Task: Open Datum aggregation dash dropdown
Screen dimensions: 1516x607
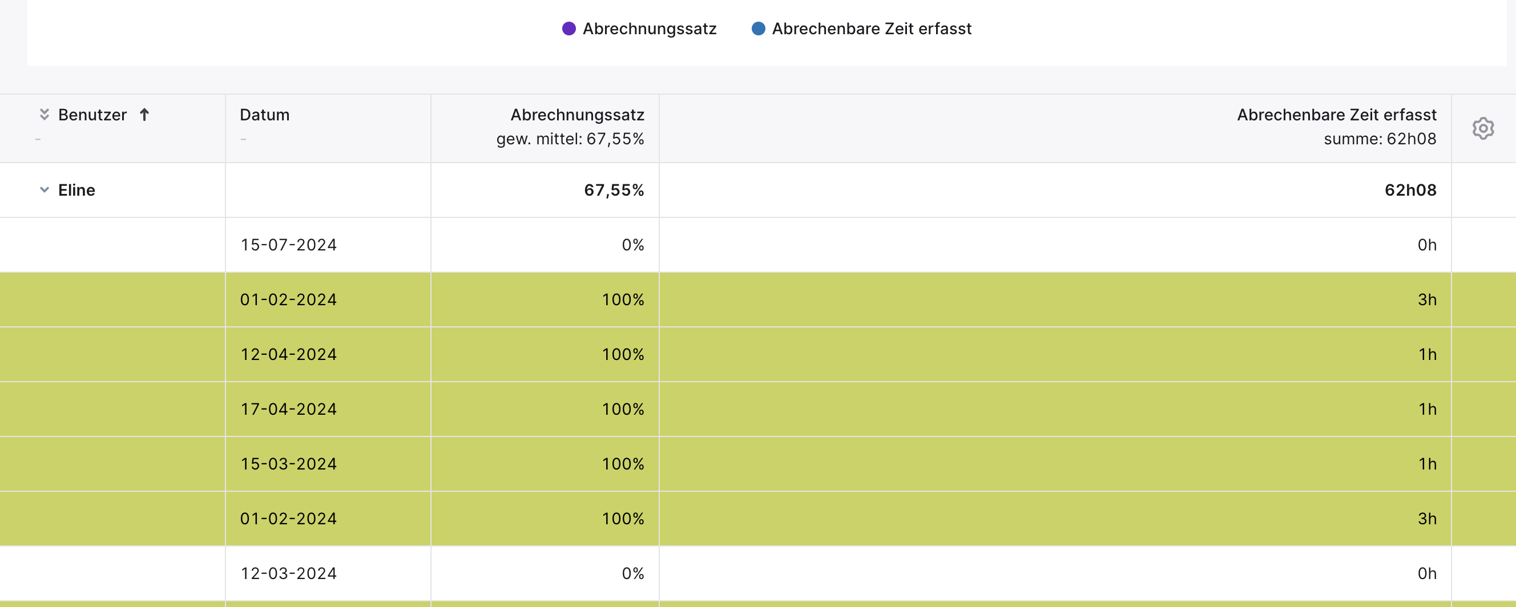Action: coord(243,139)
